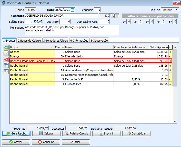Open the 4-Informações tab

[x=79, y=41]
